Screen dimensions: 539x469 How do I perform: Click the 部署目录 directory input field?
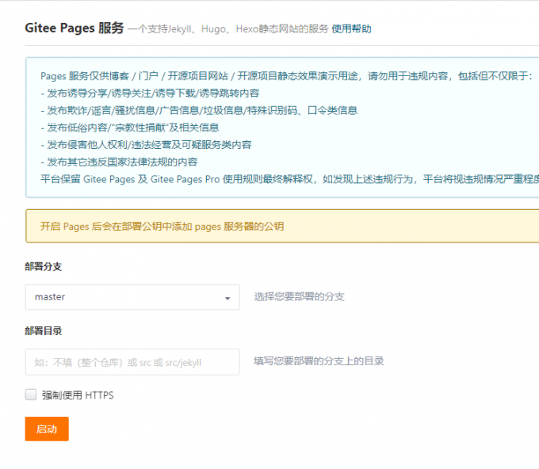click(132, 362)
